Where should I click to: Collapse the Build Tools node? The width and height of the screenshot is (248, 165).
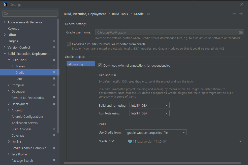tap(9, 60)
